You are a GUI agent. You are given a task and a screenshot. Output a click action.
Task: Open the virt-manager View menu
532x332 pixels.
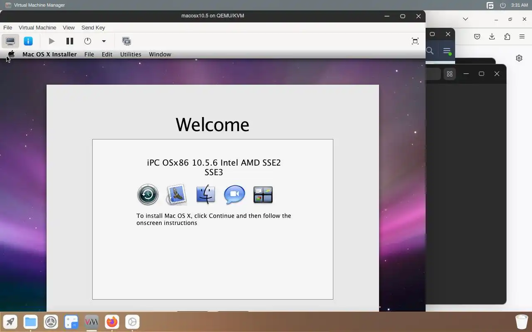(x=69, y=27)
